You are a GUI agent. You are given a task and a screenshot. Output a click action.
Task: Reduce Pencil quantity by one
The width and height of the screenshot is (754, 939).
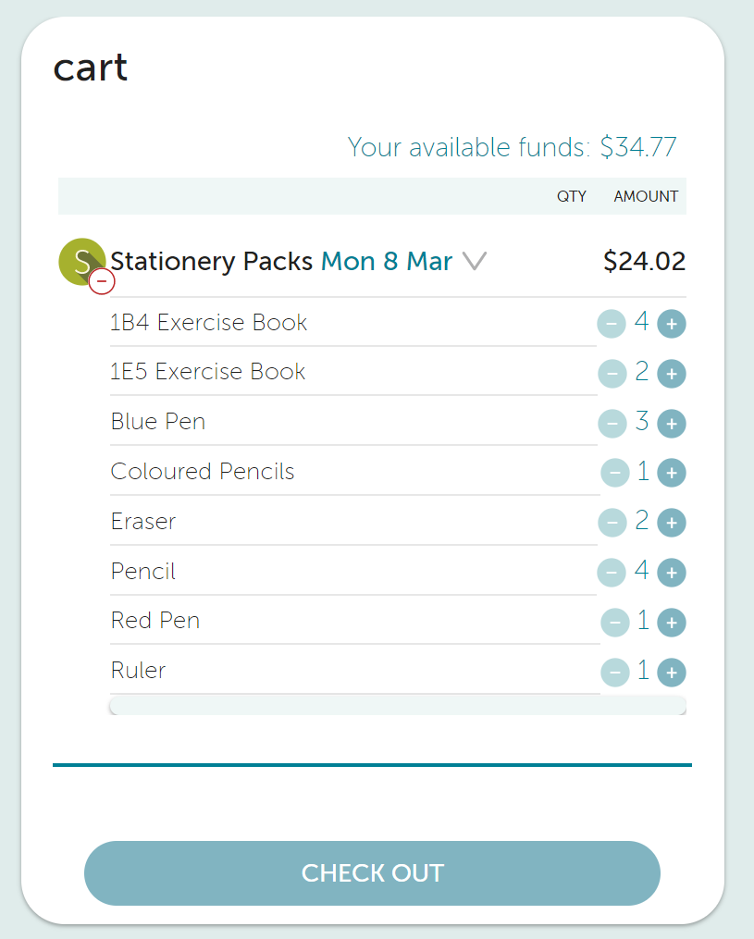point(612,573)
